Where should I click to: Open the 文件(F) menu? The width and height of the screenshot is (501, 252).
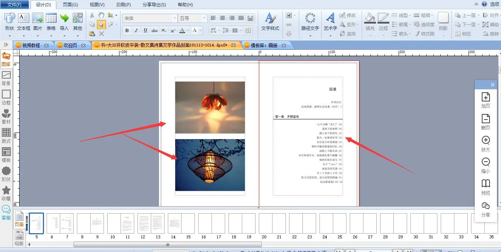tap(15, 4)
